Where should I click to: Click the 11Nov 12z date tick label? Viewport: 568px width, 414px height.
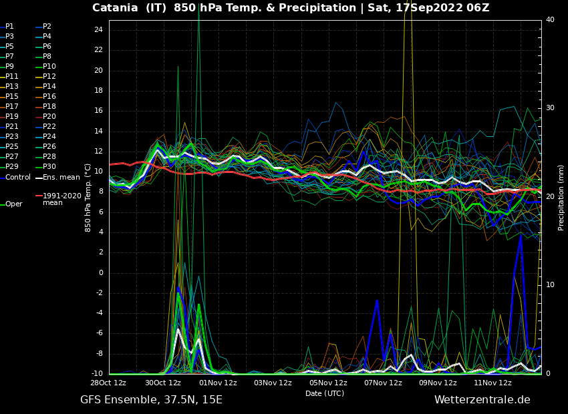(x=492, y=383)
